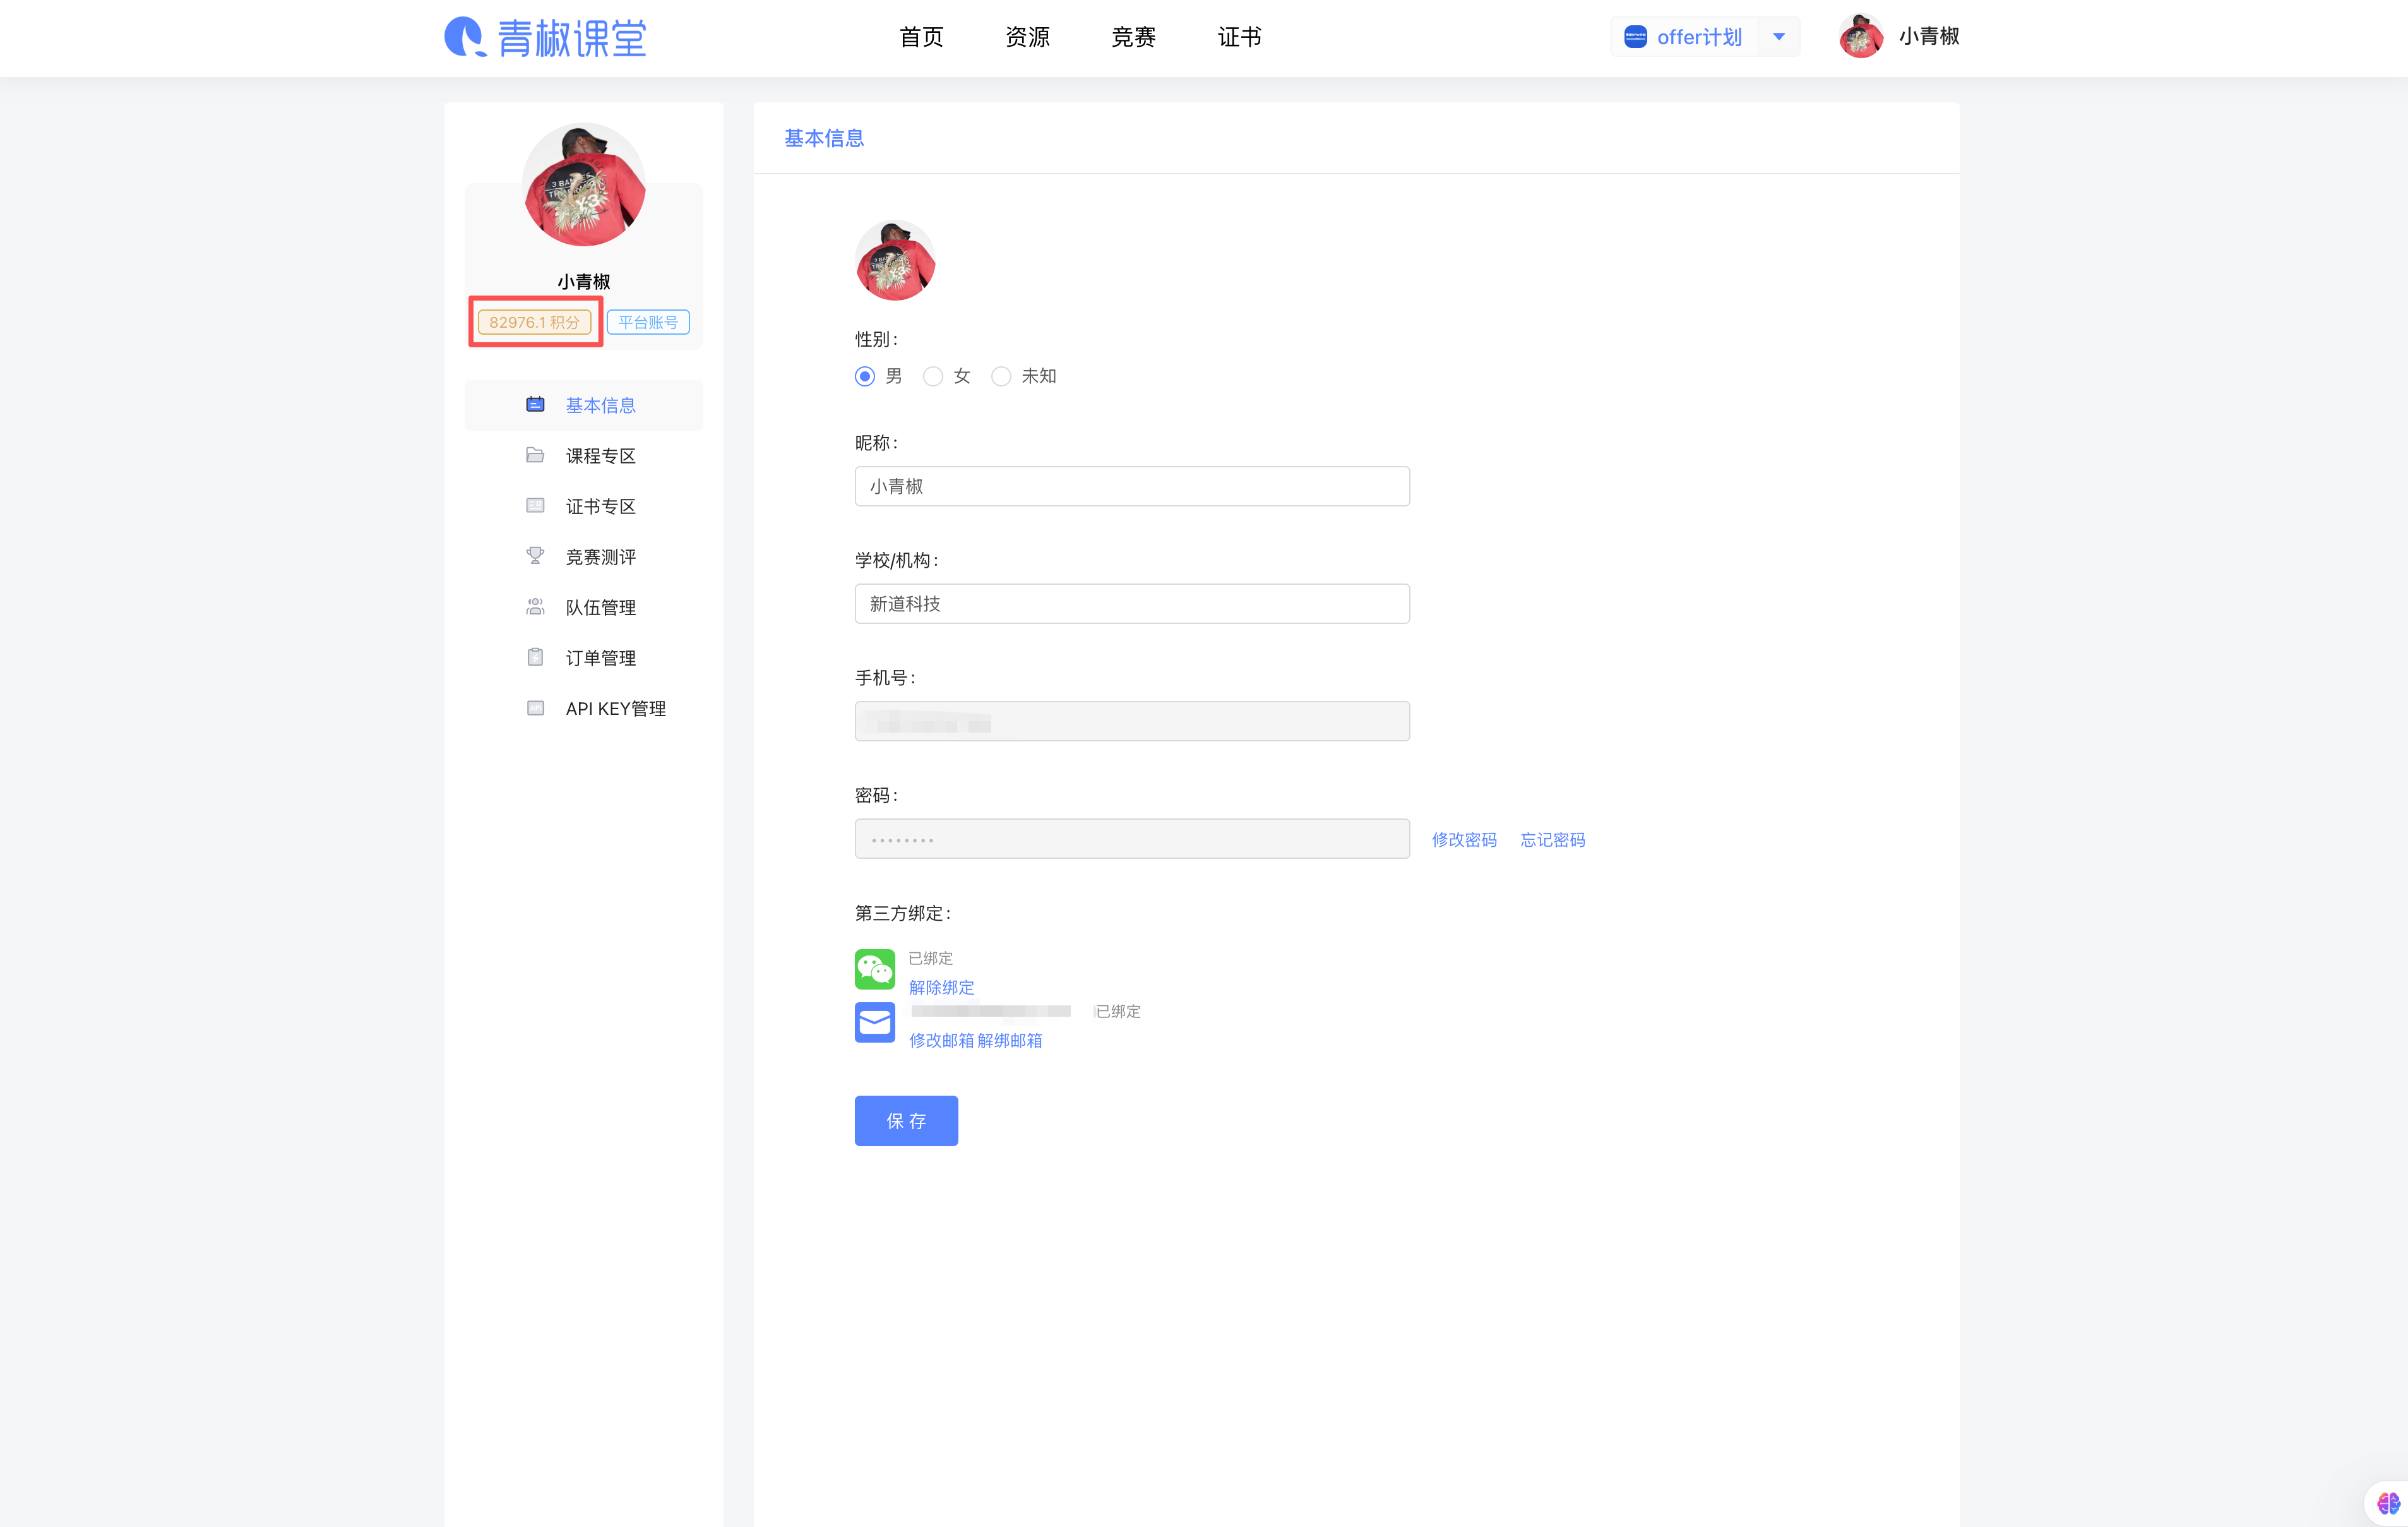Click the WeChat binding icon
This screenshot has width=2408, height=1527.
874,969
